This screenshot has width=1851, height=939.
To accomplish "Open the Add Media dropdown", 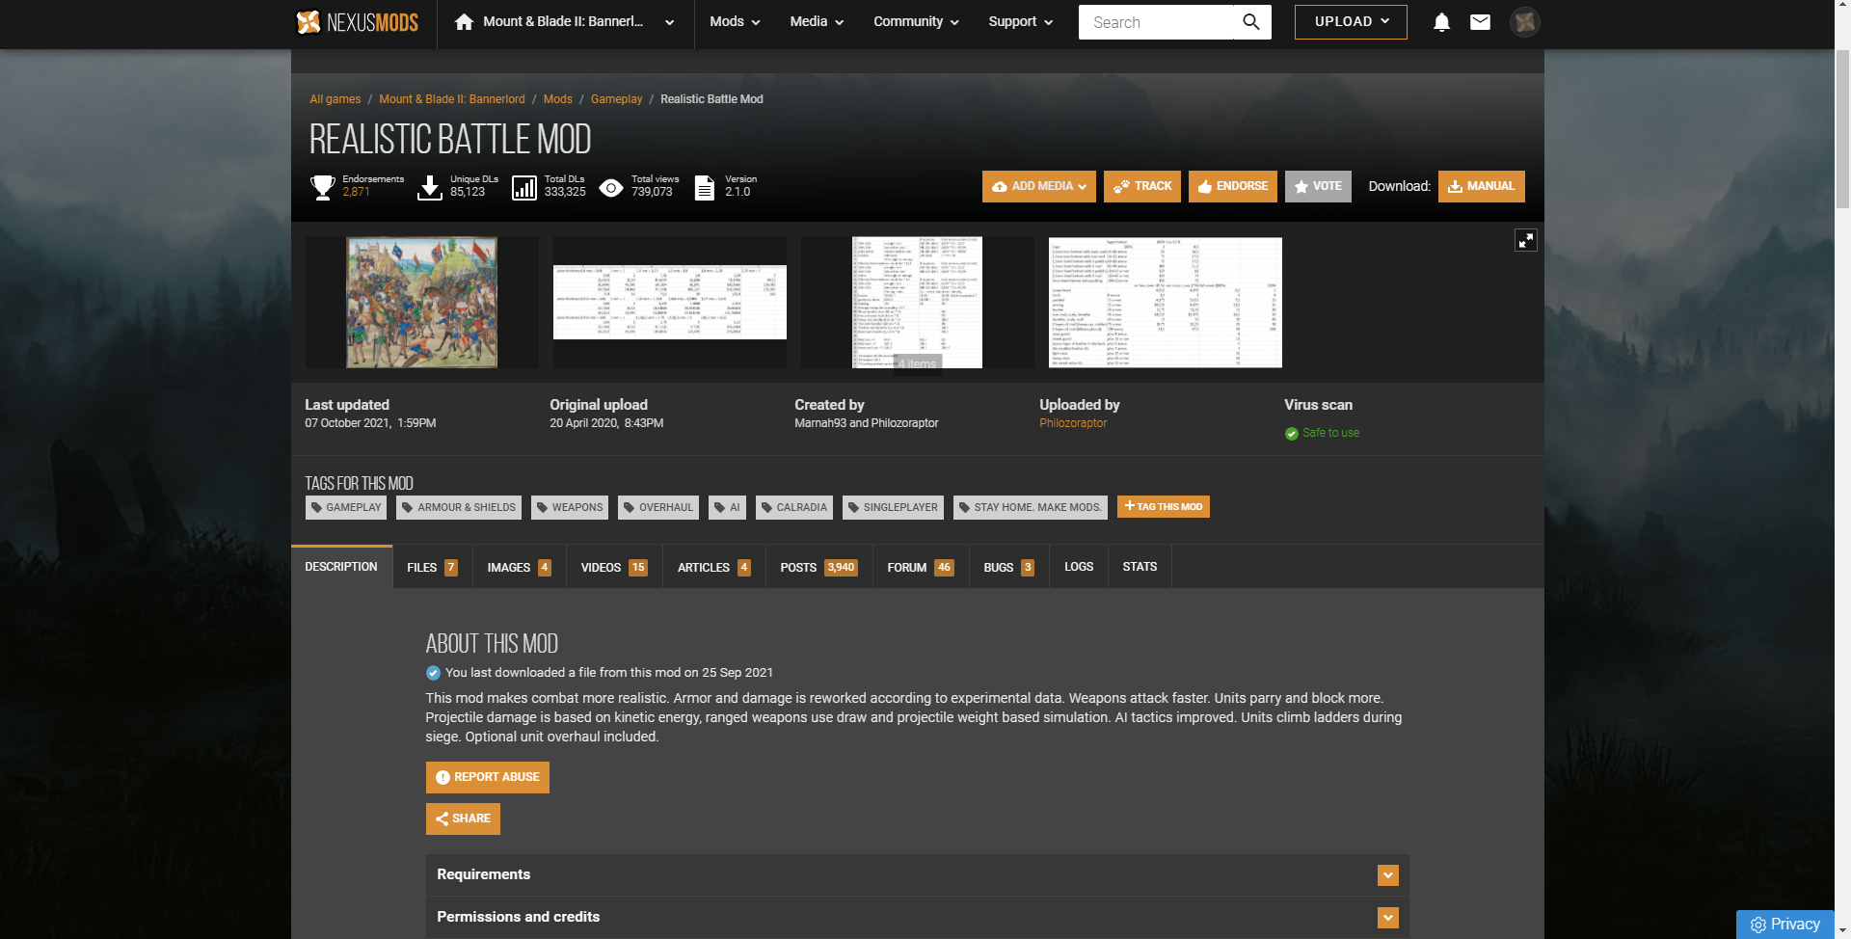I will [x=1039, y=187].
